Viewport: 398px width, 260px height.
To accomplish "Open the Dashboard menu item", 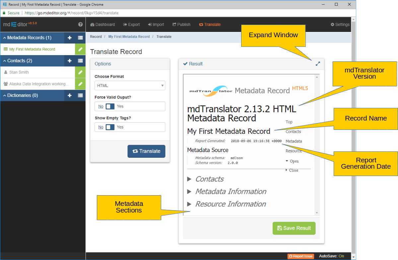I will point(102,25).
